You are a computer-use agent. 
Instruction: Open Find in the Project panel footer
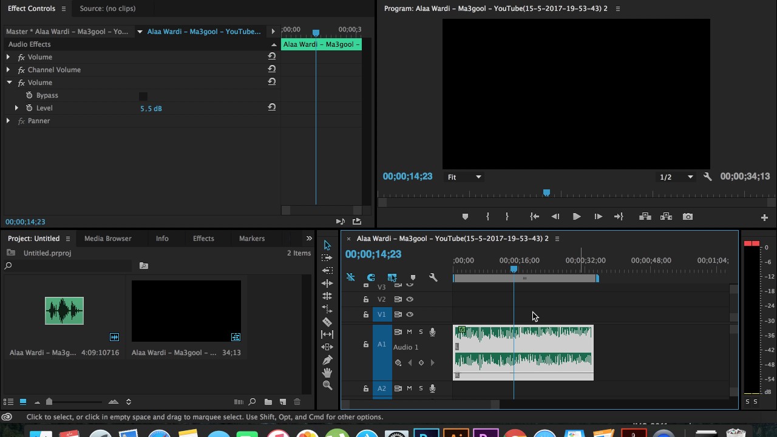pyautogui.click(x=252, y=402)
